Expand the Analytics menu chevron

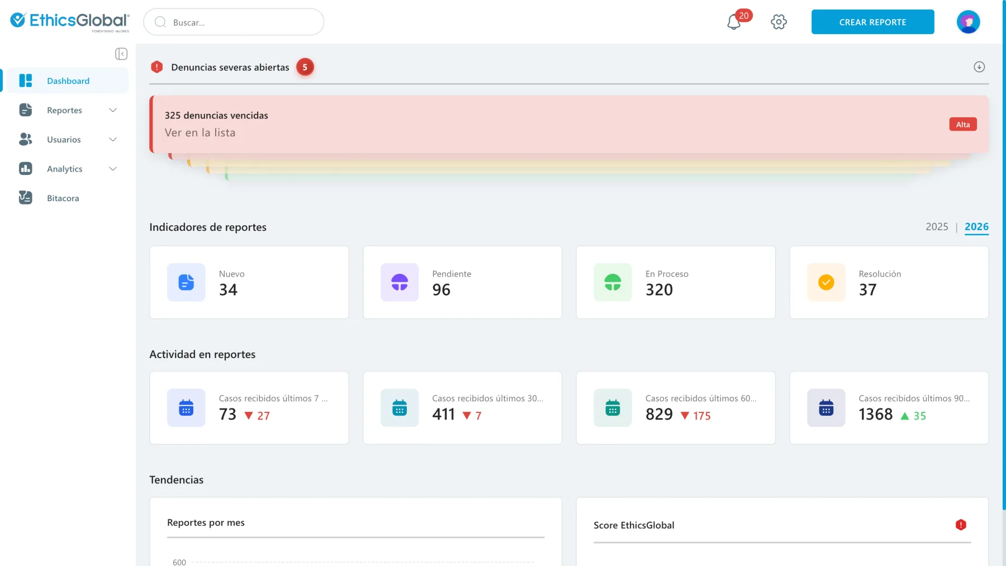coord(113,169)
